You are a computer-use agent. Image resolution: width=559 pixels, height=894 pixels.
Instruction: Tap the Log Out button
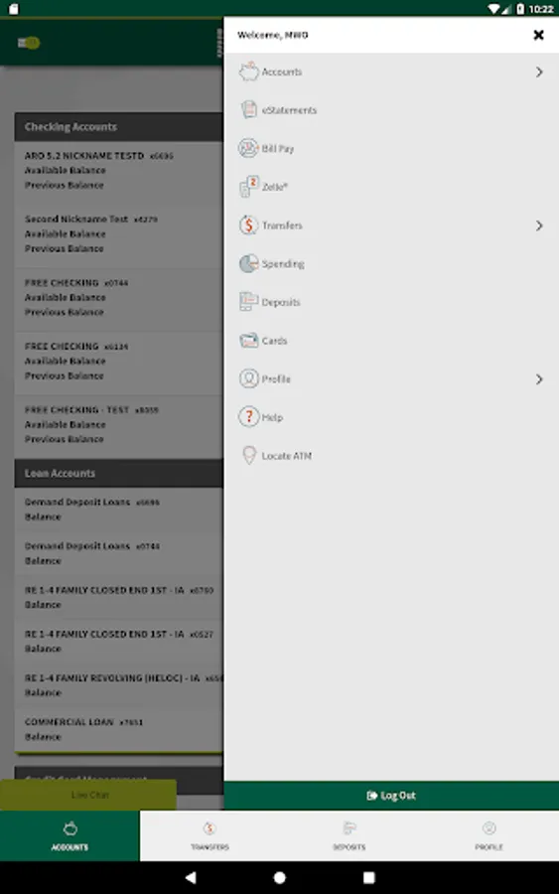(391, 796)
